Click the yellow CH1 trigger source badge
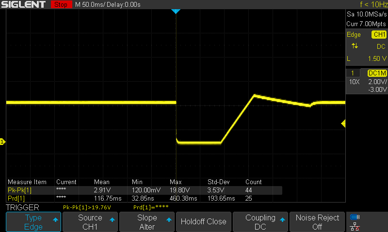Viewport: 388px width, 232px height. 378,35
